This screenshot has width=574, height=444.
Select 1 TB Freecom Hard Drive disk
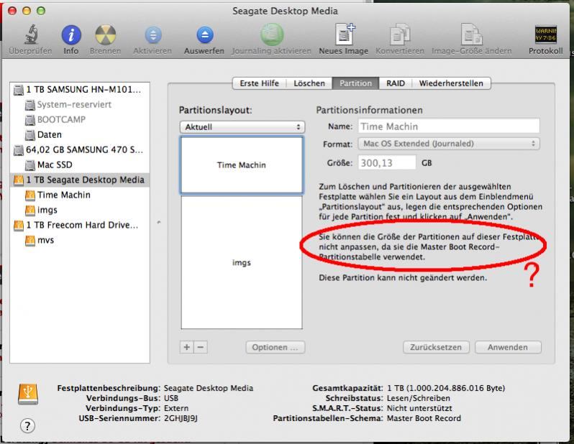tap(80, 225)
